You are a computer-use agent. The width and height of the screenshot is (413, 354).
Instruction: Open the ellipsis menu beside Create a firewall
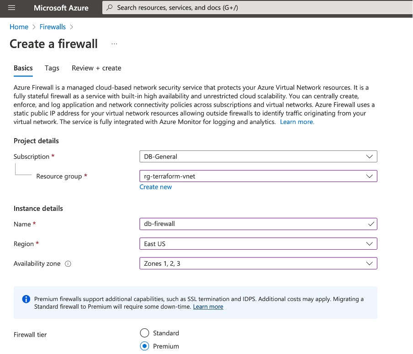114,44
